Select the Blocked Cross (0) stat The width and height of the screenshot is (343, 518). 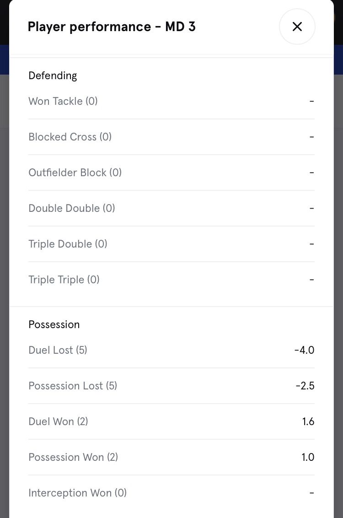point(70,137)
